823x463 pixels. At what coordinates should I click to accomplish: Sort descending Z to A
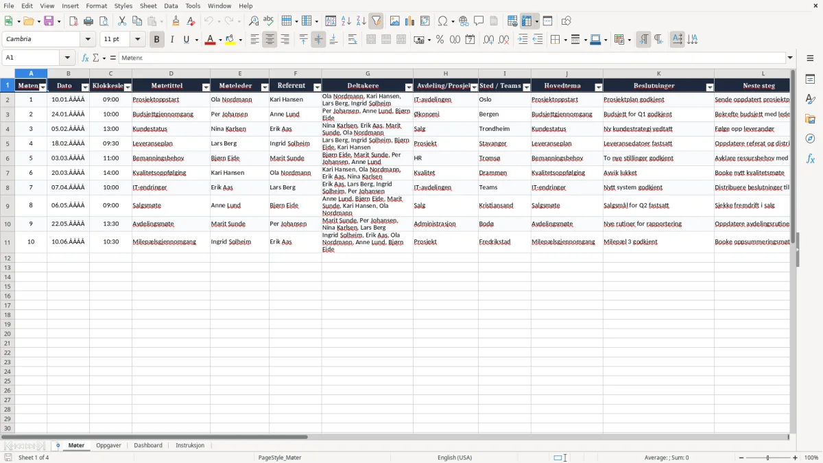click(361, 21)
